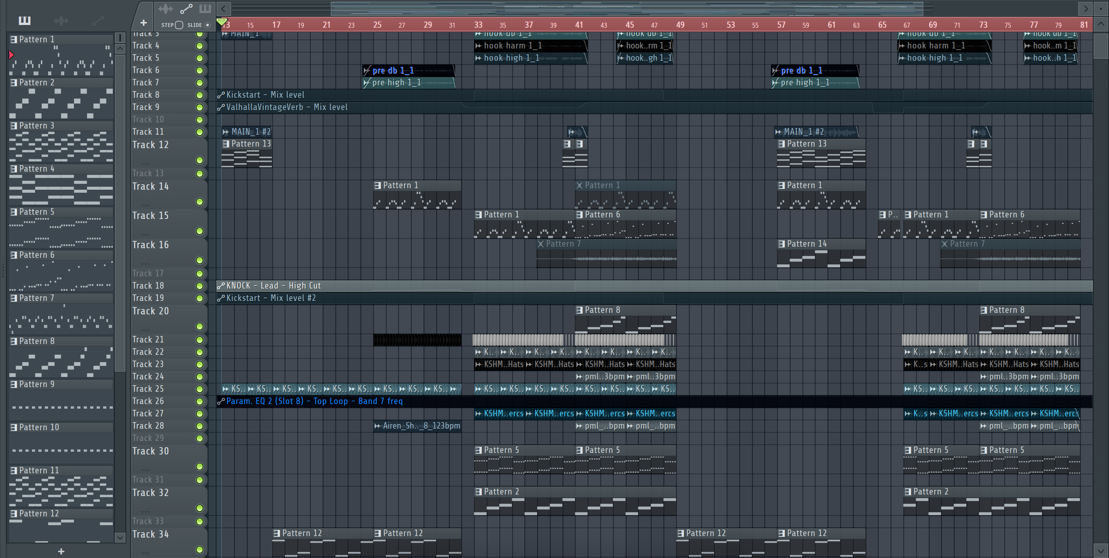This screenshot has height=558, width=1109.
Task: Open the automation clips tab of the picker panel
Action: [98, 20]
